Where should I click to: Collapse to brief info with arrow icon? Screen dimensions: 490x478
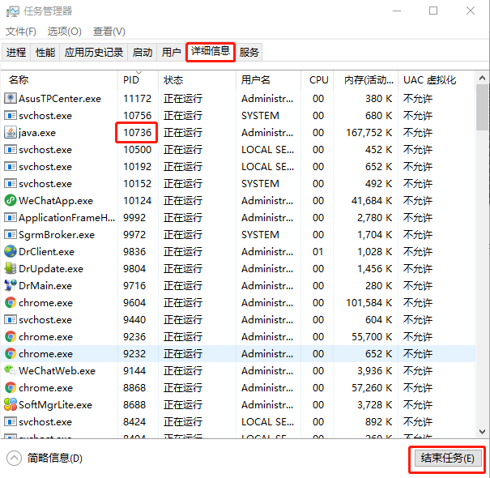(x=14, y=459)
